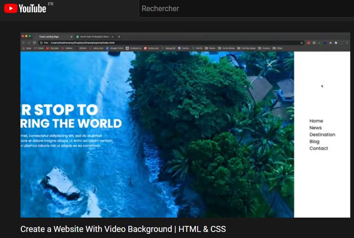Expand the Social Media bookmarks folder

[x=227, y=48]
